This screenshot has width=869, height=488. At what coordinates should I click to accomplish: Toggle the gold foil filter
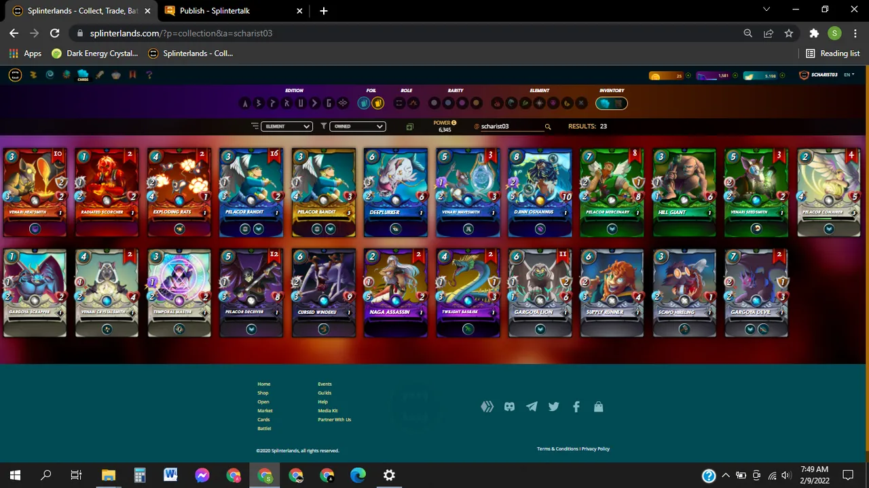(378, 103)
